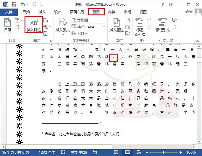Click 登录 to sign in
Screen dimensions: 202x156
pos(189,12)
